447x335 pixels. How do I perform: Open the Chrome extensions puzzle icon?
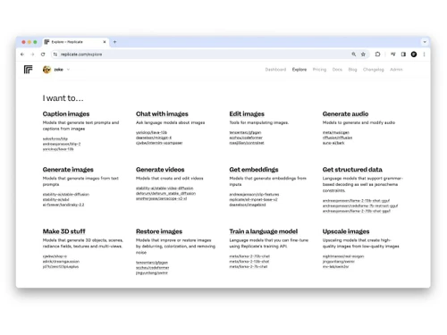coord(377,54)
